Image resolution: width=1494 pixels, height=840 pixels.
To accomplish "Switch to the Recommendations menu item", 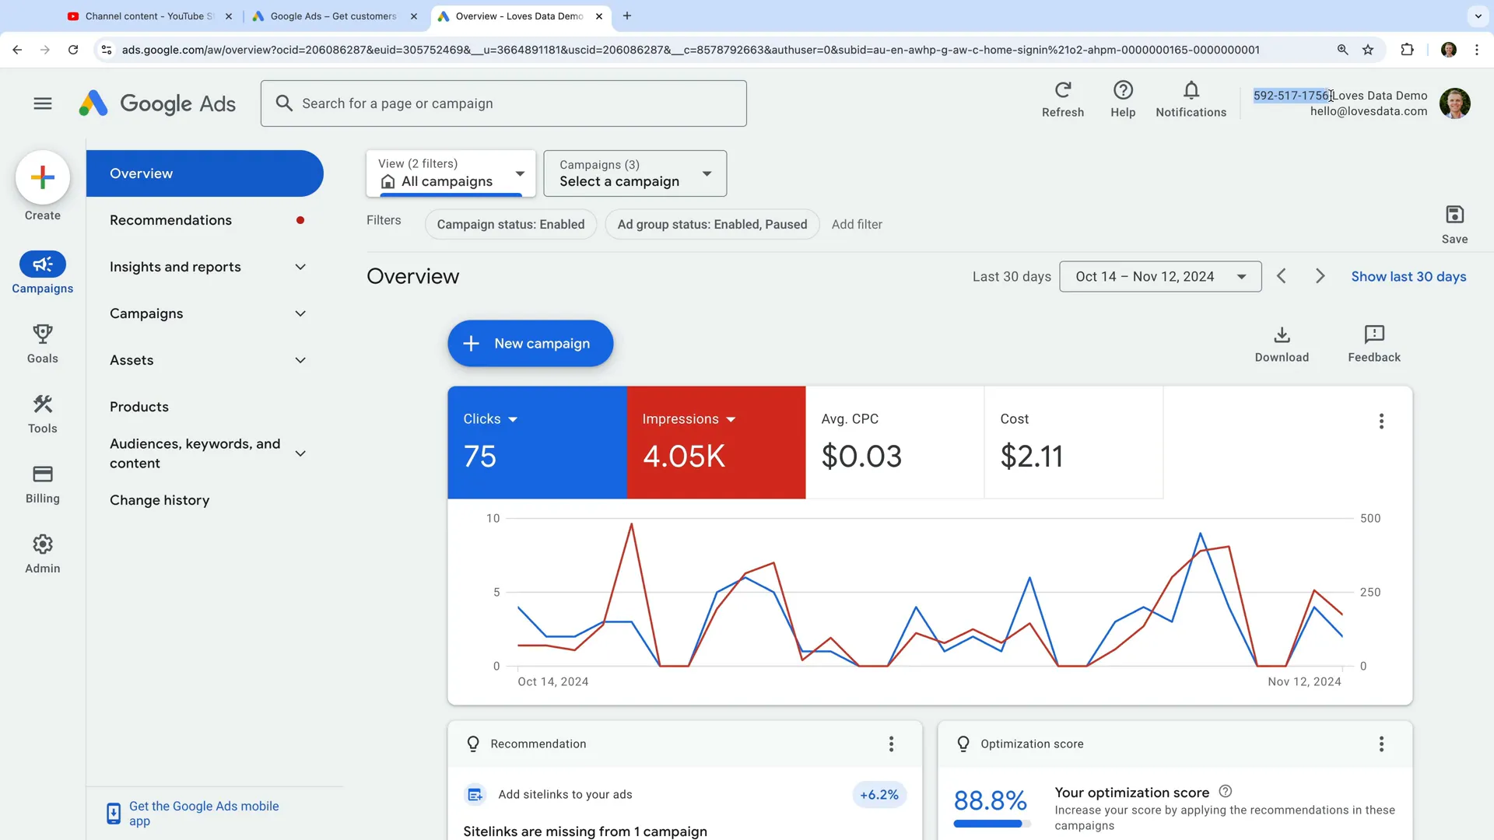I will coord(171,220).
